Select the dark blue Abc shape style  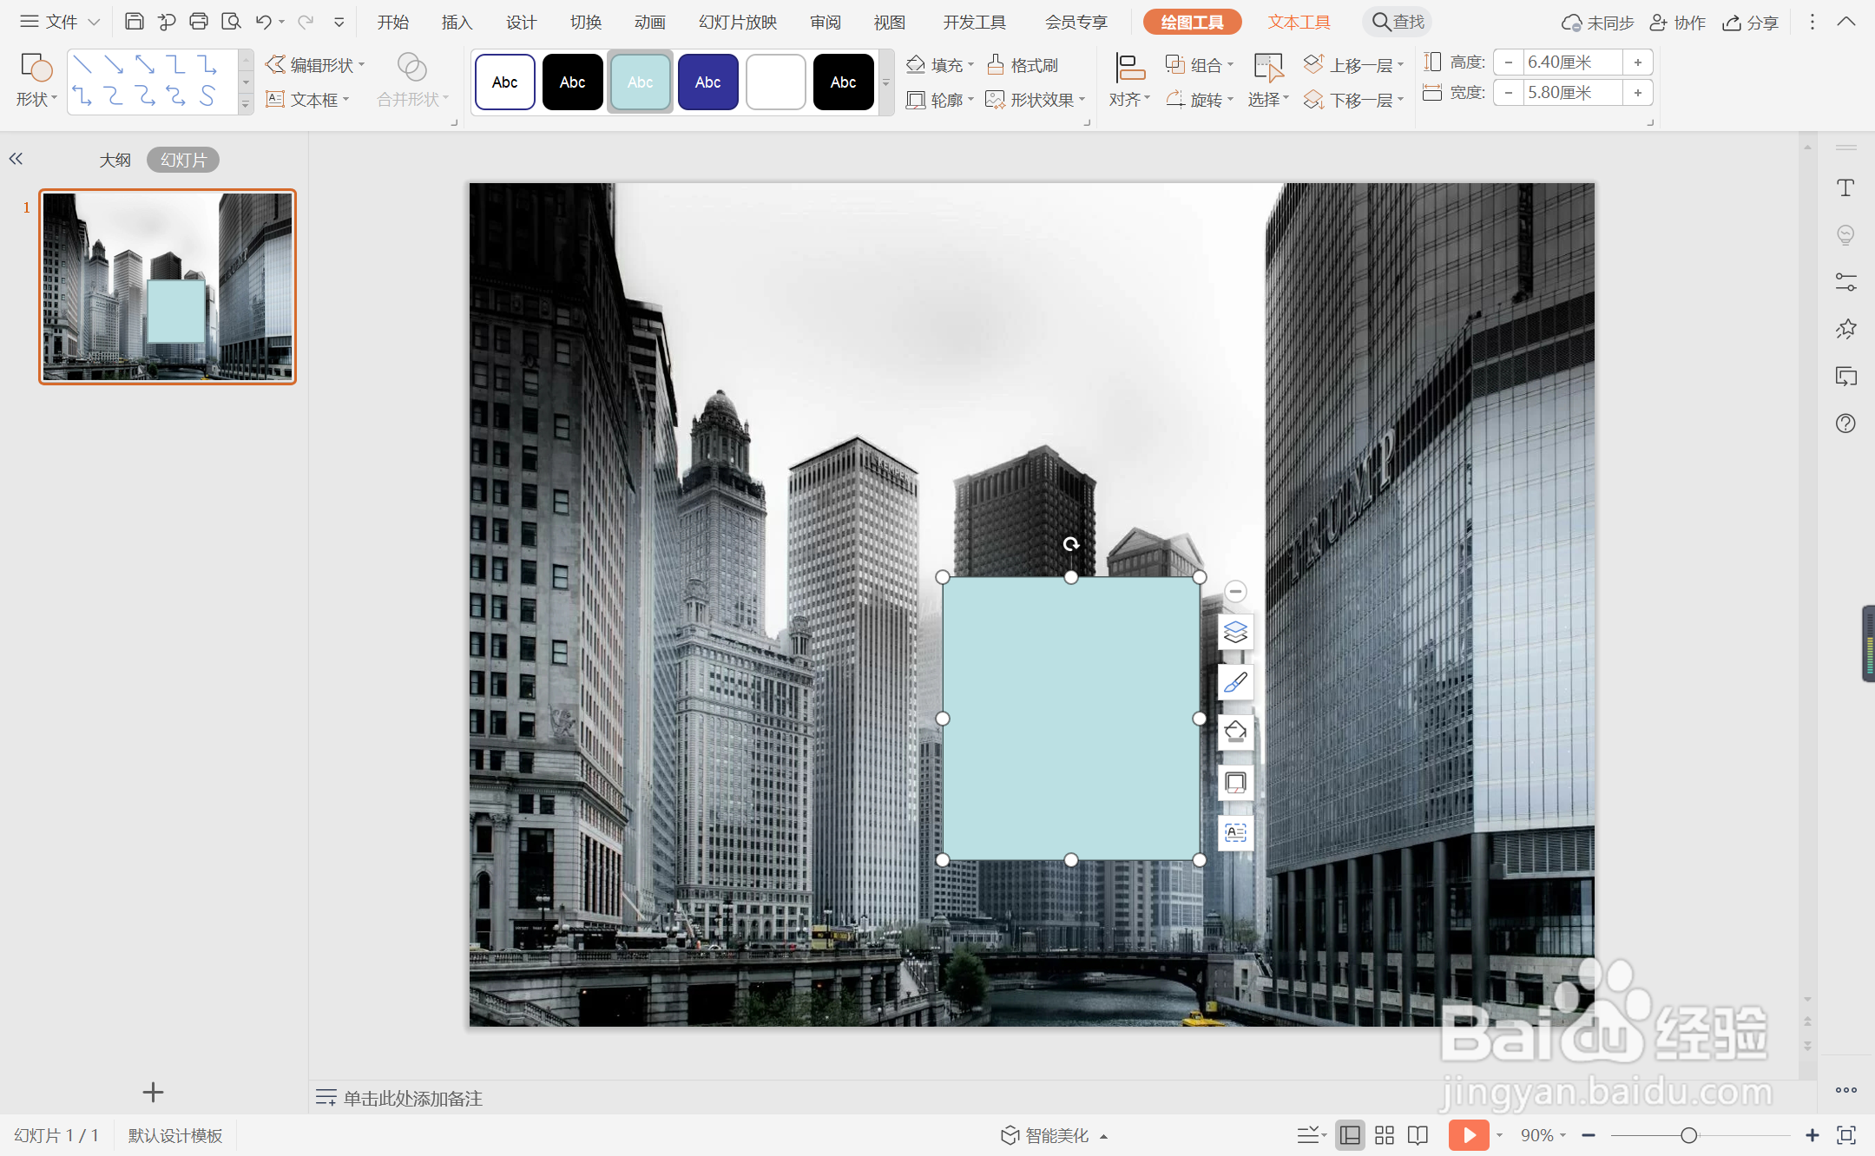707,82
